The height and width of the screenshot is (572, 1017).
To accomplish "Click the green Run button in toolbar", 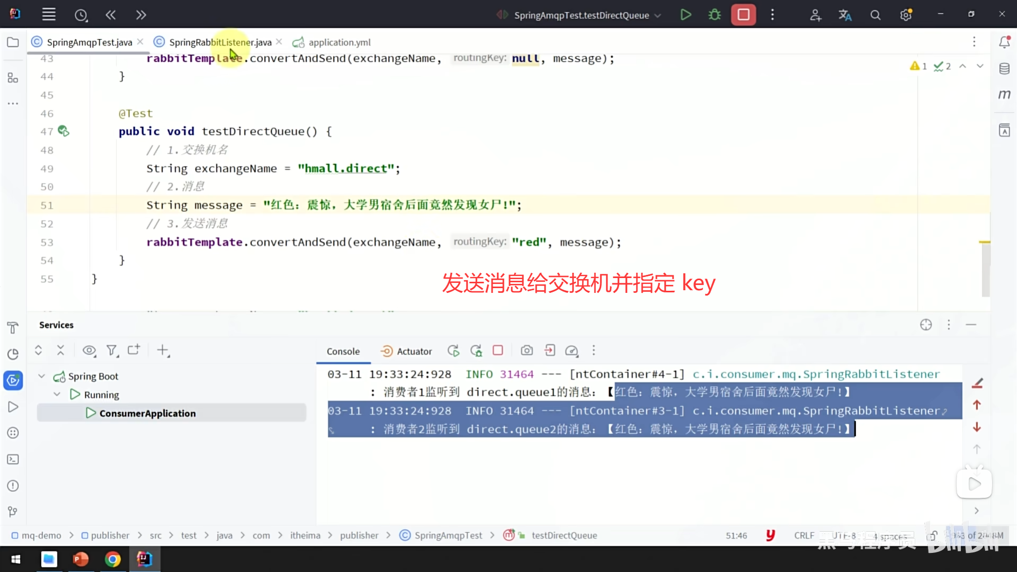I will (685, 15).
